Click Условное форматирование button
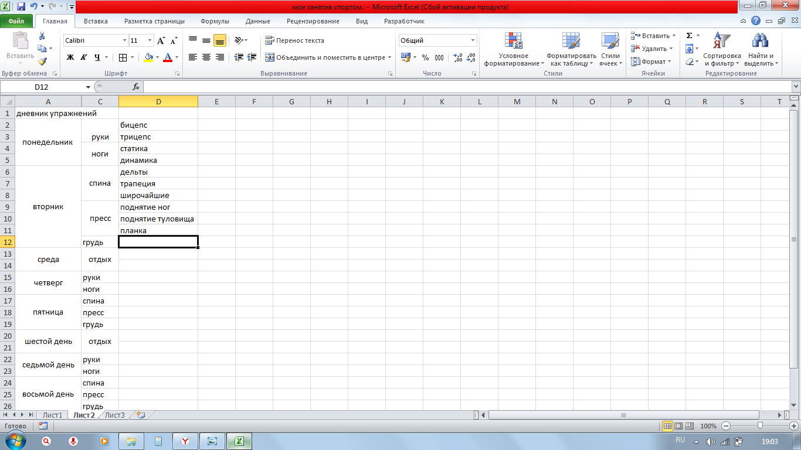The image size is (801, 450). click(x=514, y=49)
